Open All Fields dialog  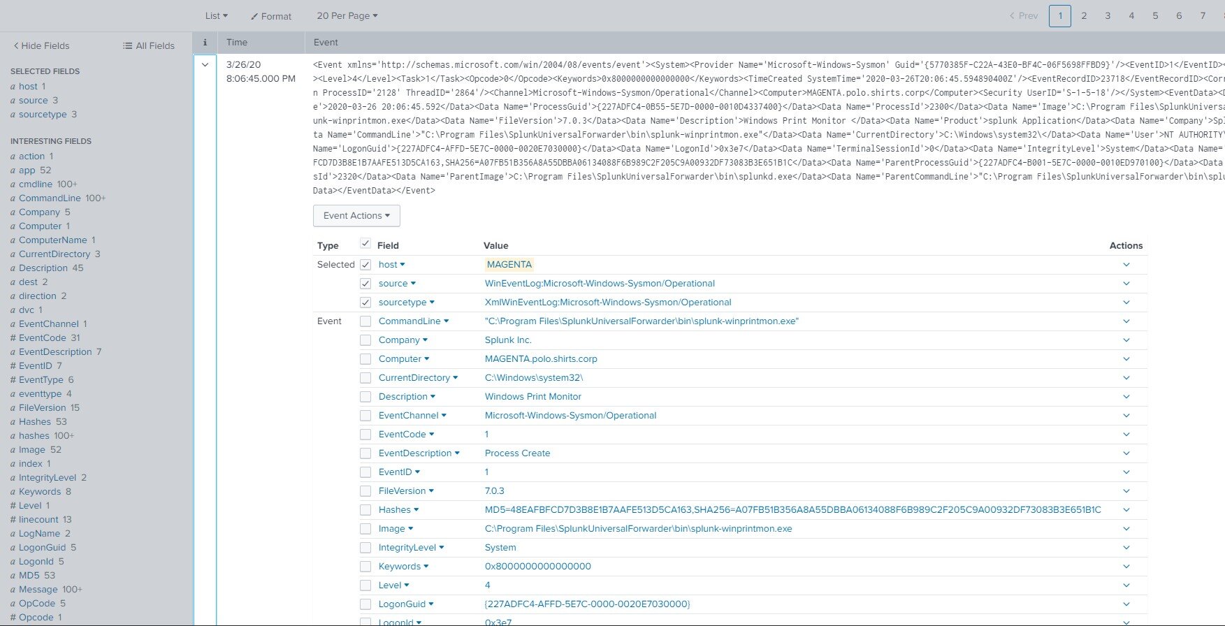click(x=149, y=45)
